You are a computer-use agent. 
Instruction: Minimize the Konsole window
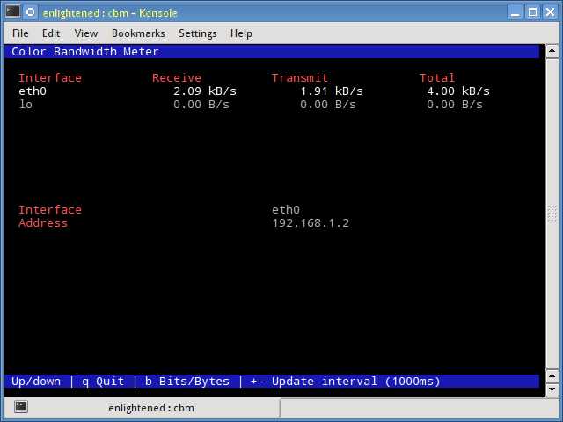pos(515,12)
